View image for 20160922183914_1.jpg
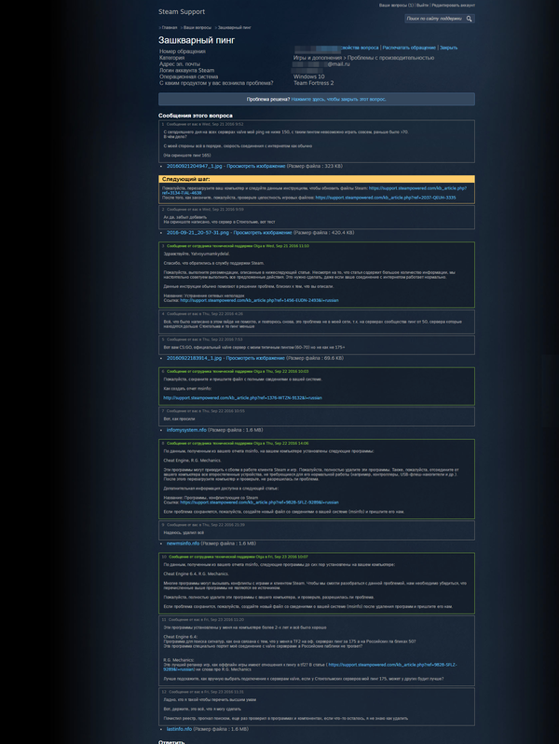Screen dimensions: 559x744 (255, 358)
